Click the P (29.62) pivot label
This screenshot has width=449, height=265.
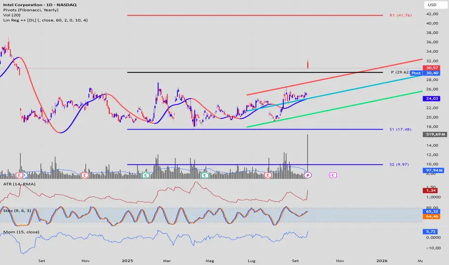coord(400,72)
